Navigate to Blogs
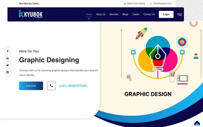 click(125, 14)
